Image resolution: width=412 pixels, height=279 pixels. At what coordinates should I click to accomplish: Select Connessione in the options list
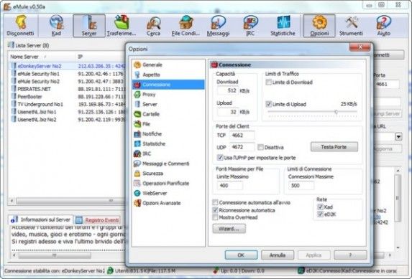(168, 85)
